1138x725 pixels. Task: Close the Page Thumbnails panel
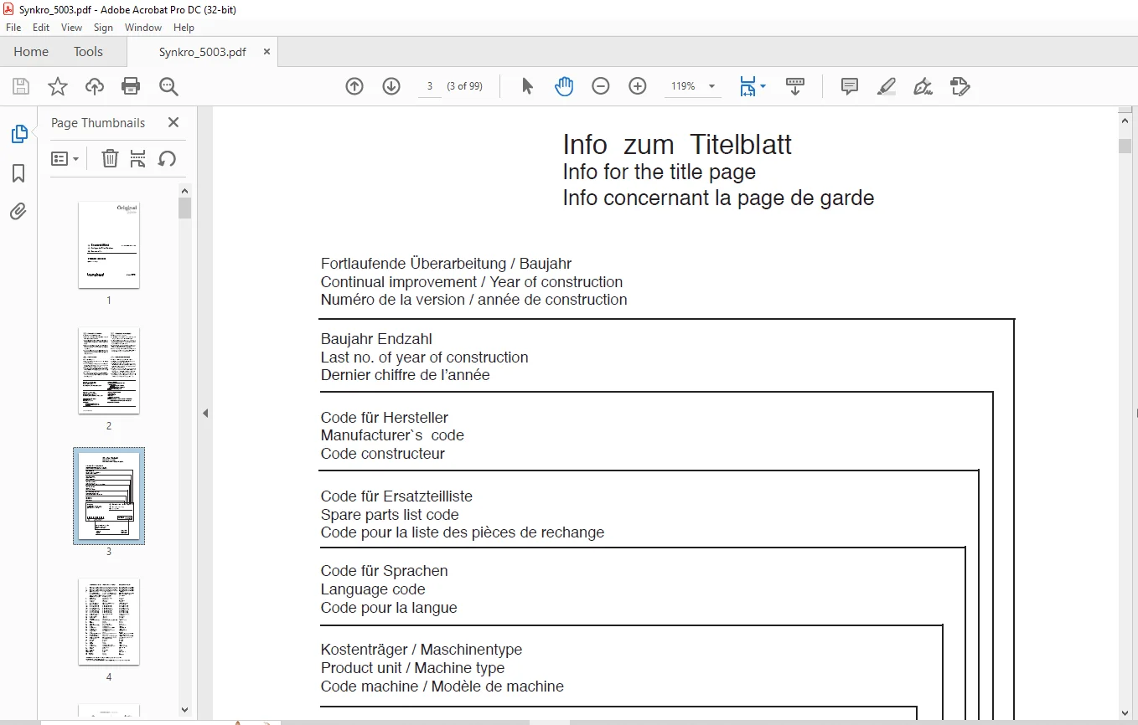173,122
